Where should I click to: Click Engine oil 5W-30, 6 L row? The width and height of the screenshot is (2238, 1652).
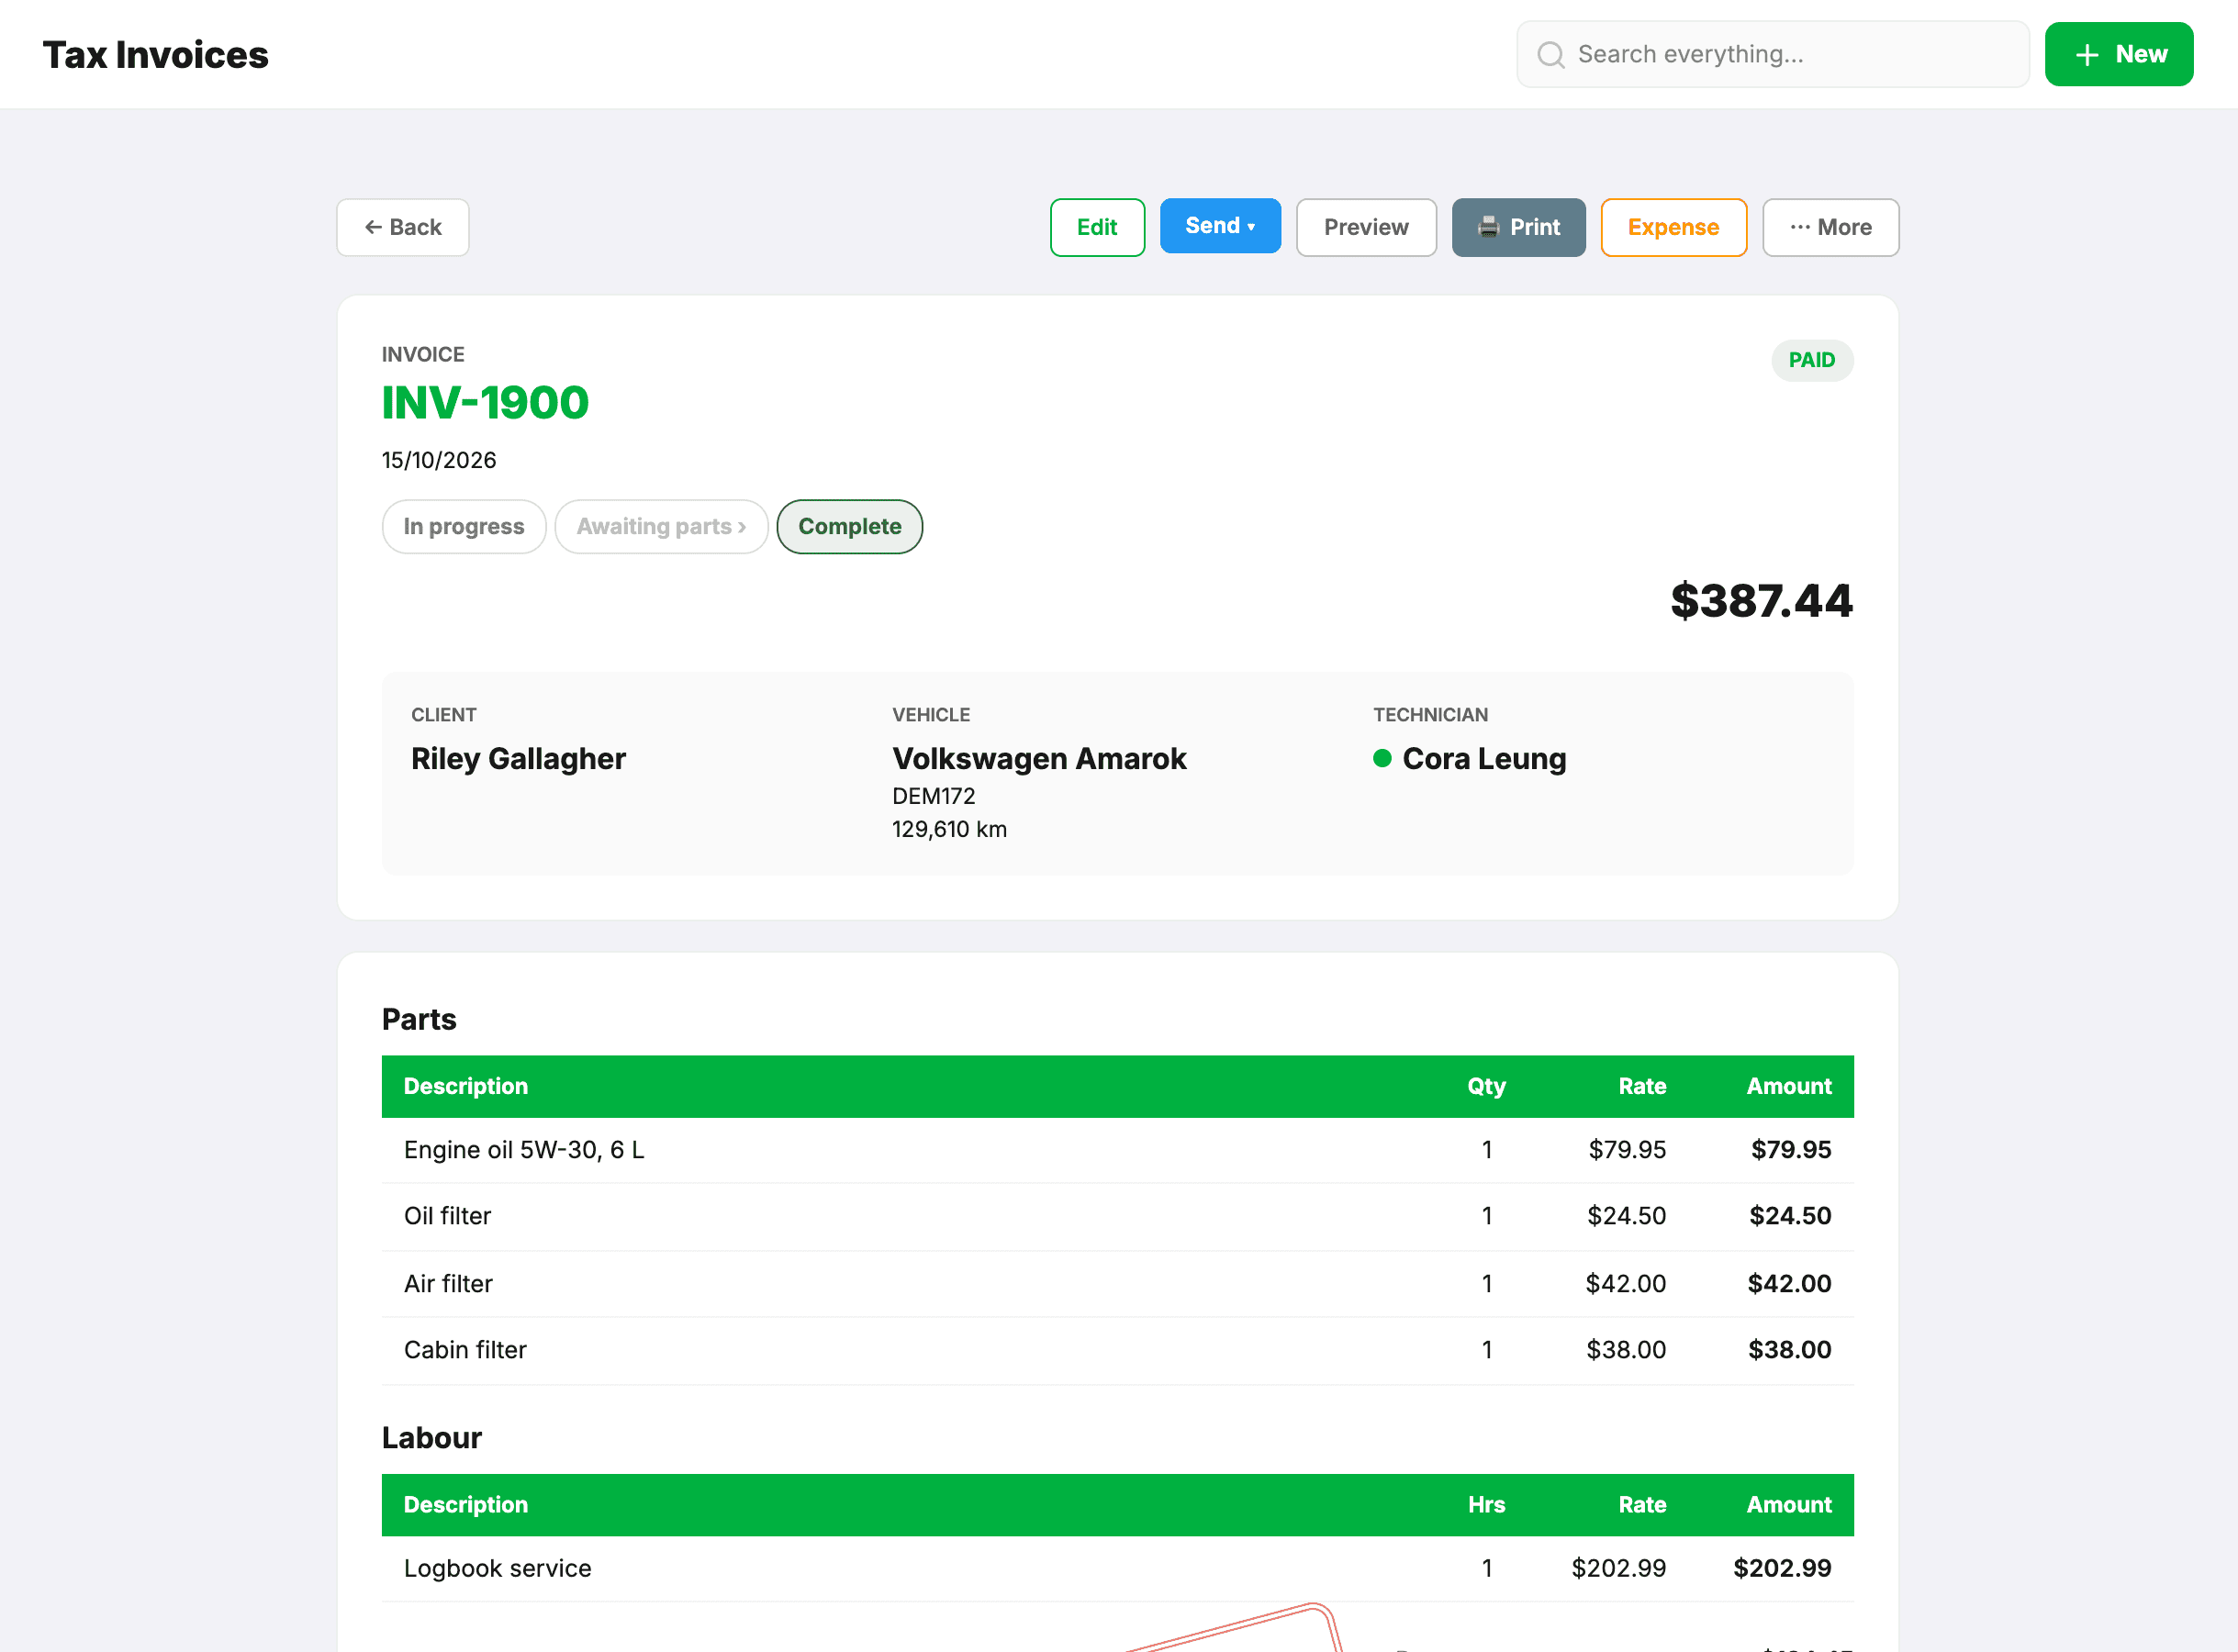(x=1117, y=1150)
